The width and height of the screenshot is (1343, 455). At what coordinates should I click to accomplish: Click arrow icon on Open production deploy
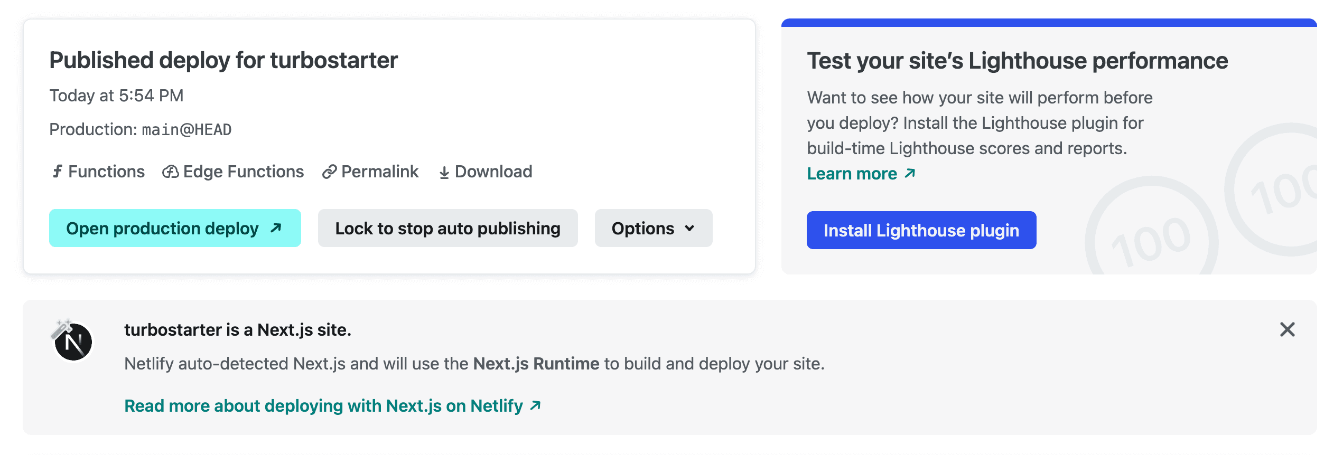point(276,228)
